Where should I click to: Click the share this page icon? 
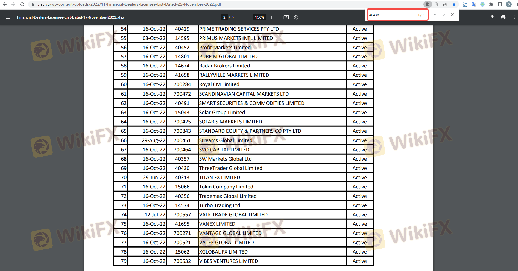click(x=445, y=4)
